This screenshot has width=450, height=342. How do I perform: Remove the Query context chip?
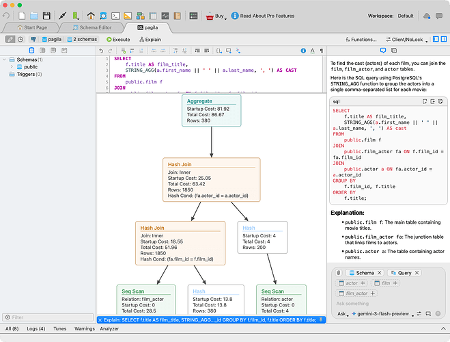tap(417, 273)
